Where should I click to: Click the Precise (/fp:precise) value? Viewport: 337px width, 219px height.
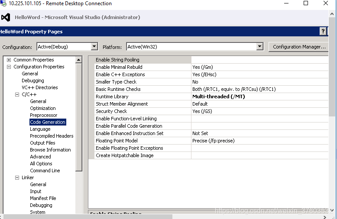pyautogui.click(x=214, y=141)
